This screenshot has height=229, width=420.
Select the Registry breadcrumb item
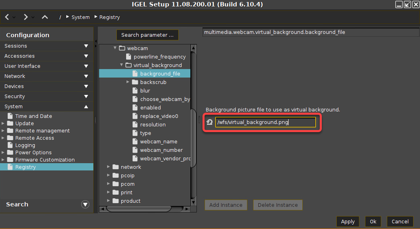(x=110, y=17)
